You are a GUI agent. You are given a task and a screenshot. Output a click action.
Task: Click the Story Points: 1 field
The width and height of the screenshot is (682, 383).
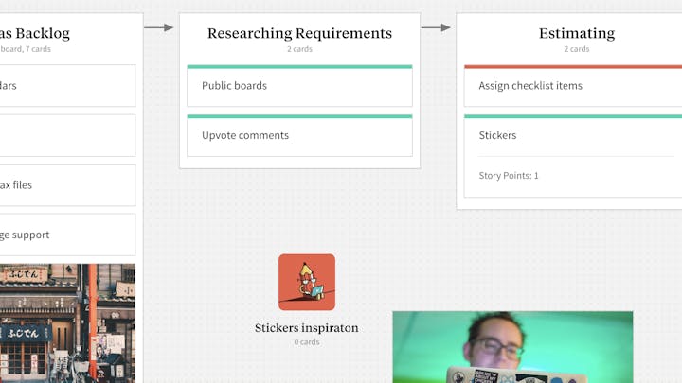[509, 176]
